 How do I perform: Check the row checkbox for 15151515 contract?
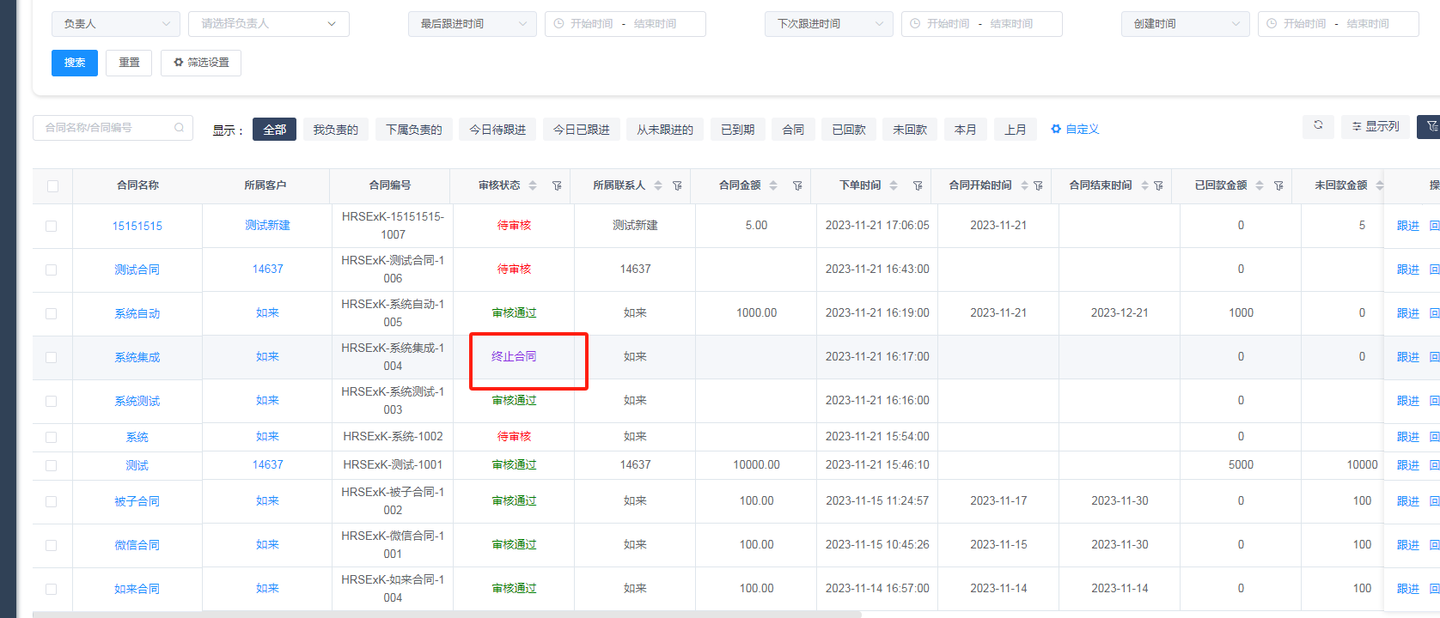tap(52, 226)
